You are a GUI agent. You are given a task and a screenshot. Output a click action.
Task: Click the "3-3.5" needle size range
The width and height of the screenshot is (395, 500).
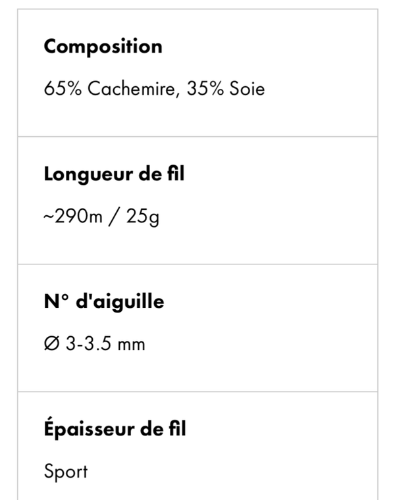[88, 344]
